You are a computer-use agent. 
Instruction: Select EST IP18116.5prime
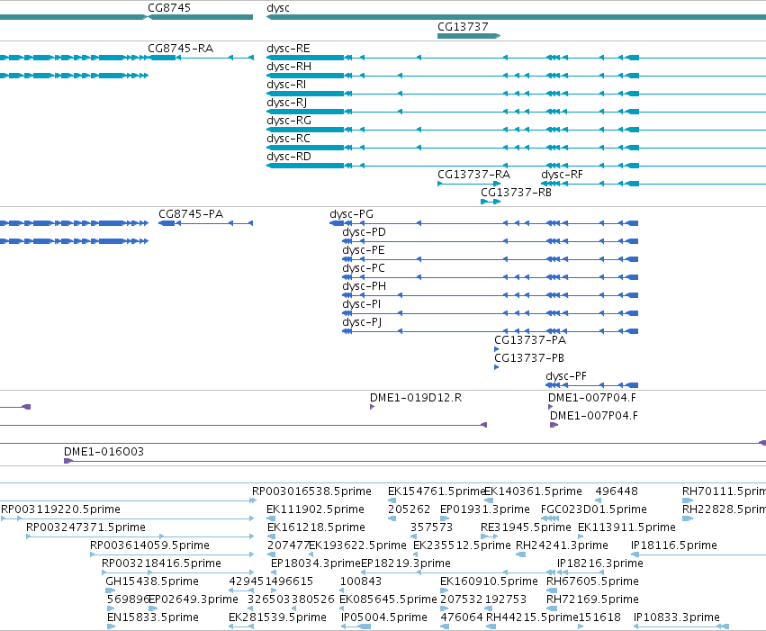673,545
